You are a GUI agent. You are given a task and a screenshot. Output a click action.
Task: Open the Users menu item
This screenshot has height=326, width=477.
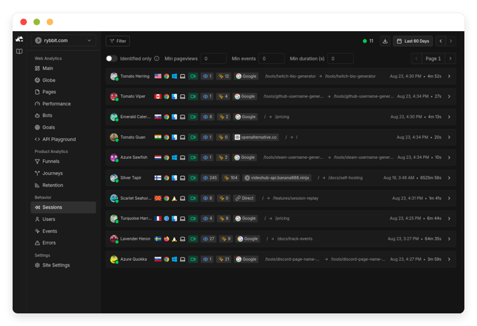click(x=63, y=219)
